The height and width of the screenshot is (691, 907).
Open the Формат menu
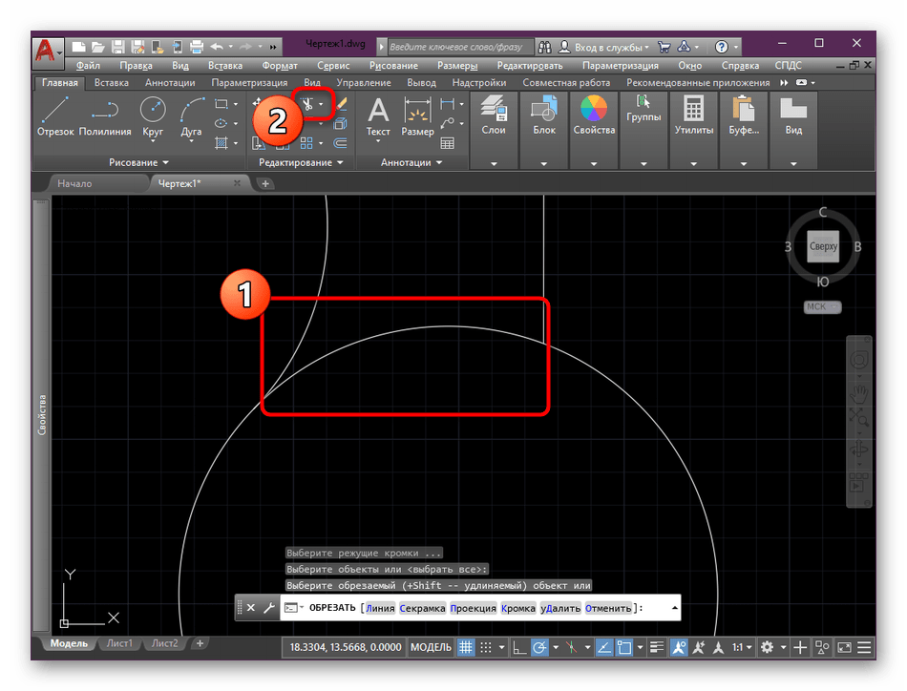pyautogui.click(x=279, y=66)
